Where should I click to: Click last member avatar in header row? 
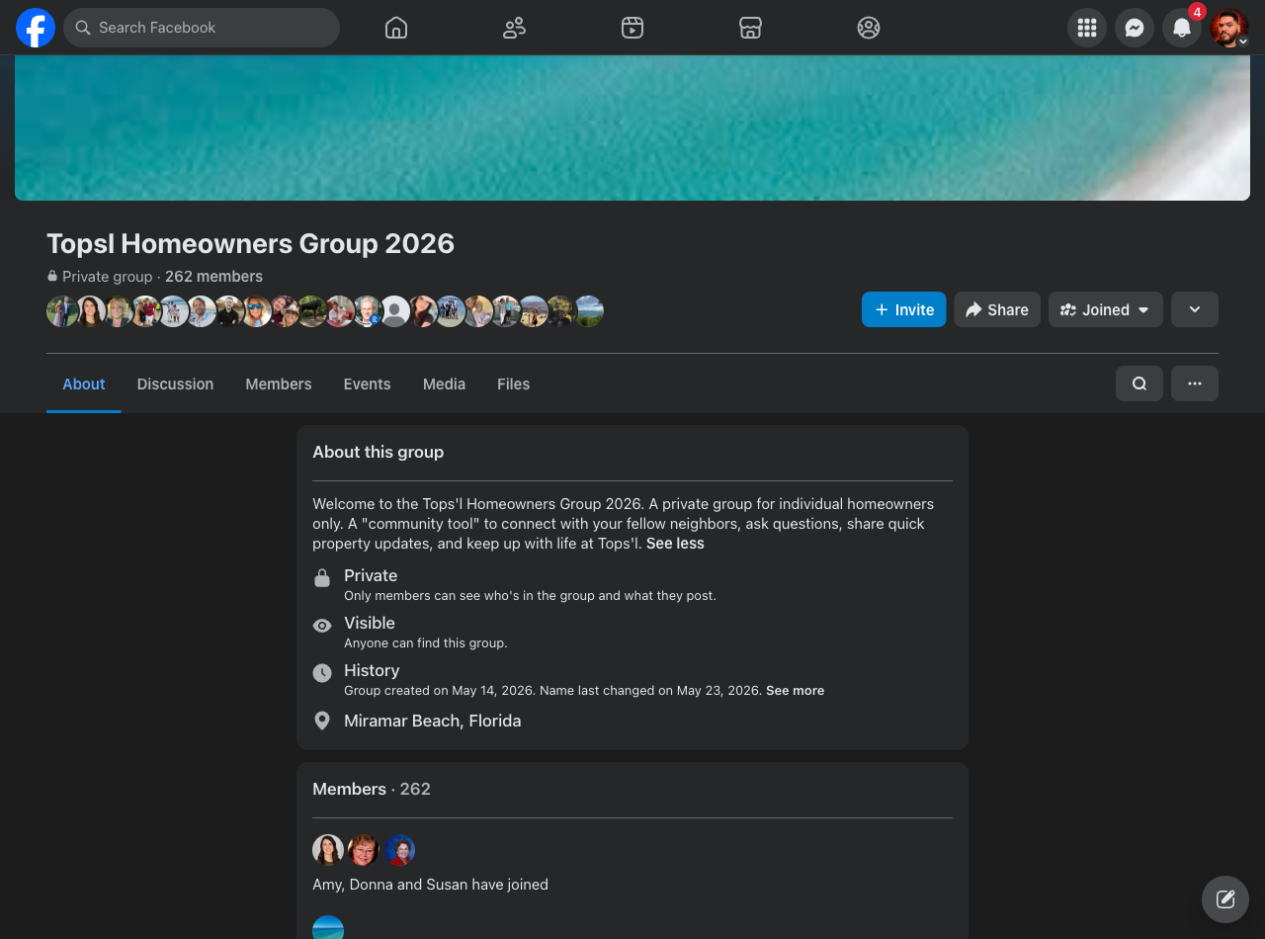tap(589, 311)
